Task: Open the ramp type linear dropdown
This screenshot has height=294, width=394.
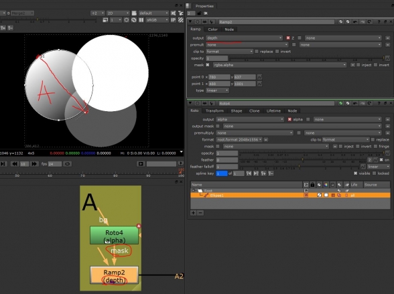Action: click(x=217, y=90)
